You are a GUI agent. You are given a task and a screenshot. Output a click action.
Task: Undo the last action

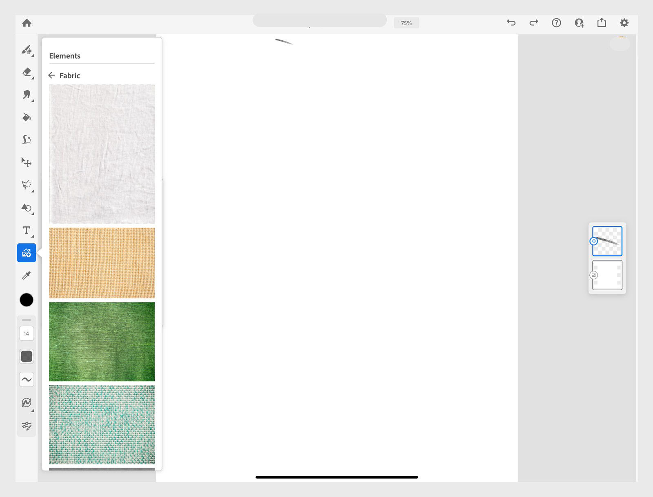pyautogui.click(x=511, y=23)
